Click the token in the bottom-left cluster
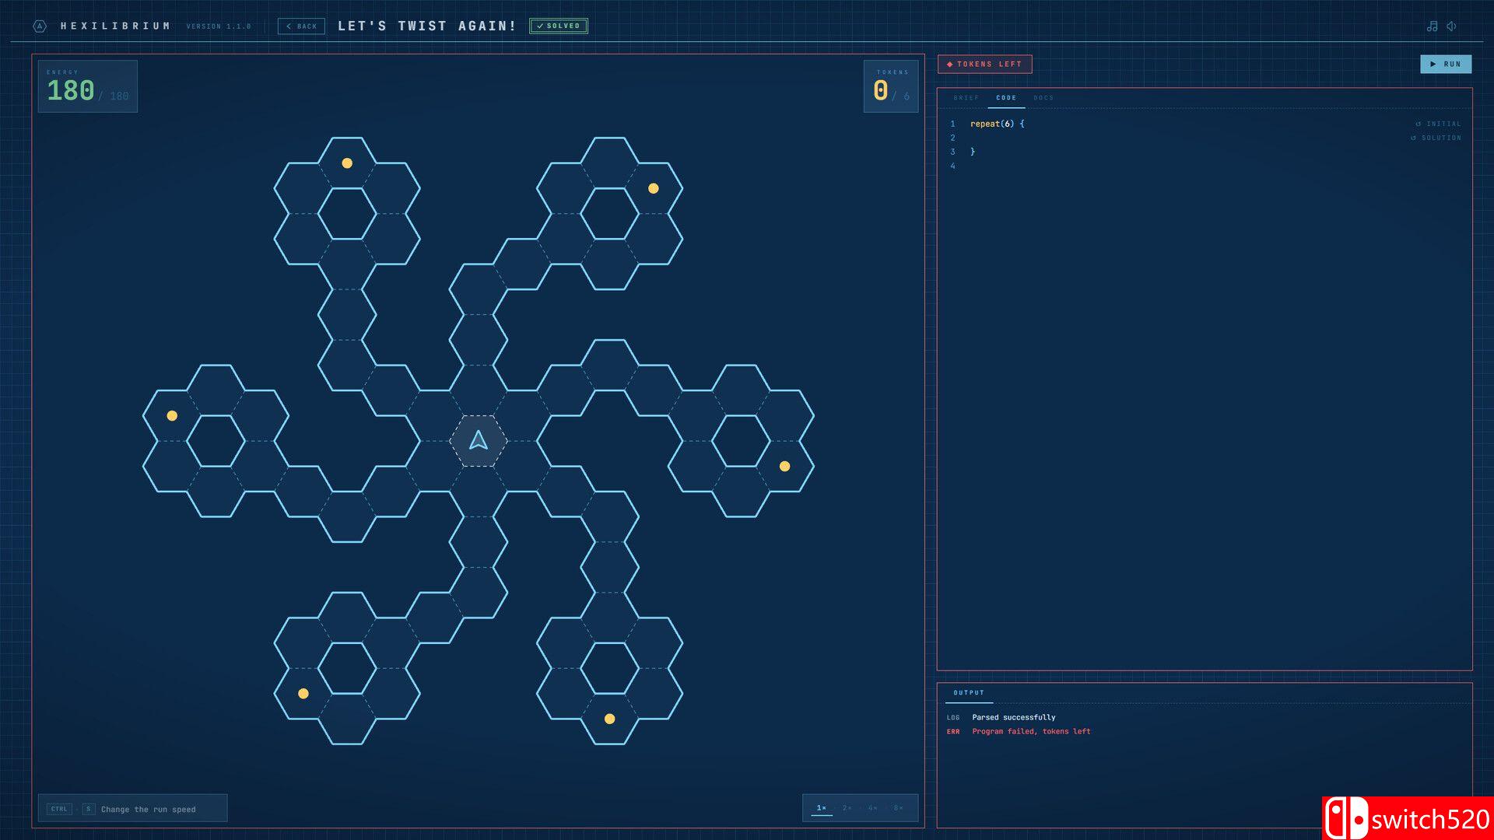Image resolution: width=1494 pixels, height=840 pixels. [303, 694]
